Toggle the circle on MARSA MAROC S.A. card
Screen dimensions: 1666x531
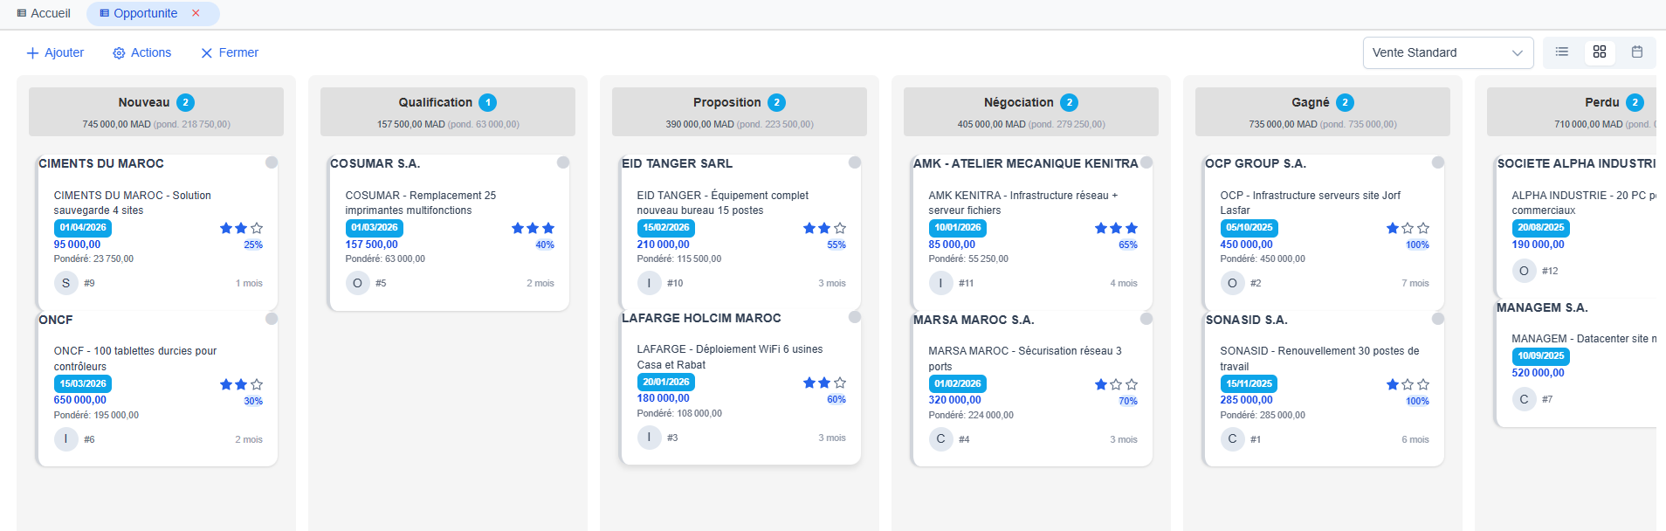tap(1146, 319)
